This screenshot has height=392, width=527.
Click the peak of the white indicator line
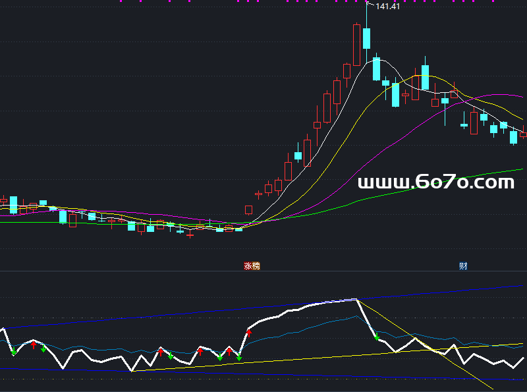pyautogui.click(x=356, y=299)
